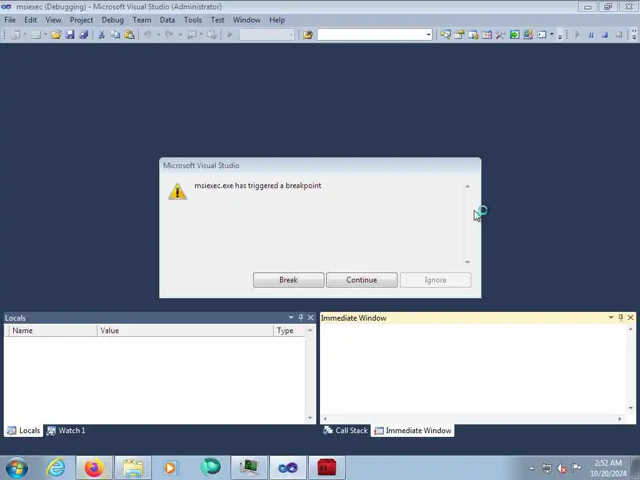Select the Immediate Window bottom tab
Screen dimensions: 640x480
click(x=412, y=431)
